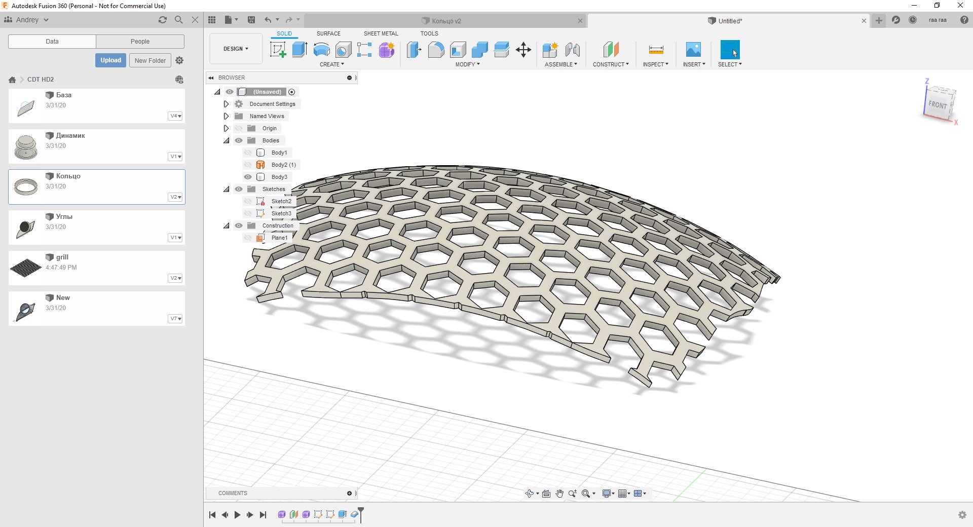Open the ViewCube Front face
Screen dimensions: 973x527
click(x=937, y=105)
